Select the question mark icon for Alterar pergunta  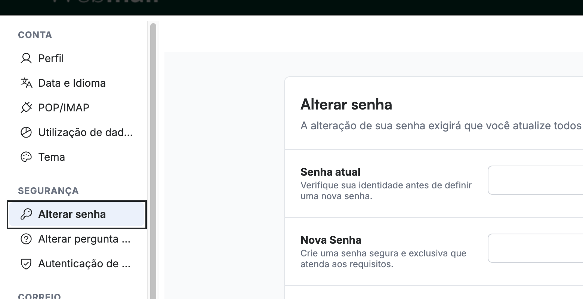[x=26, y=239]
